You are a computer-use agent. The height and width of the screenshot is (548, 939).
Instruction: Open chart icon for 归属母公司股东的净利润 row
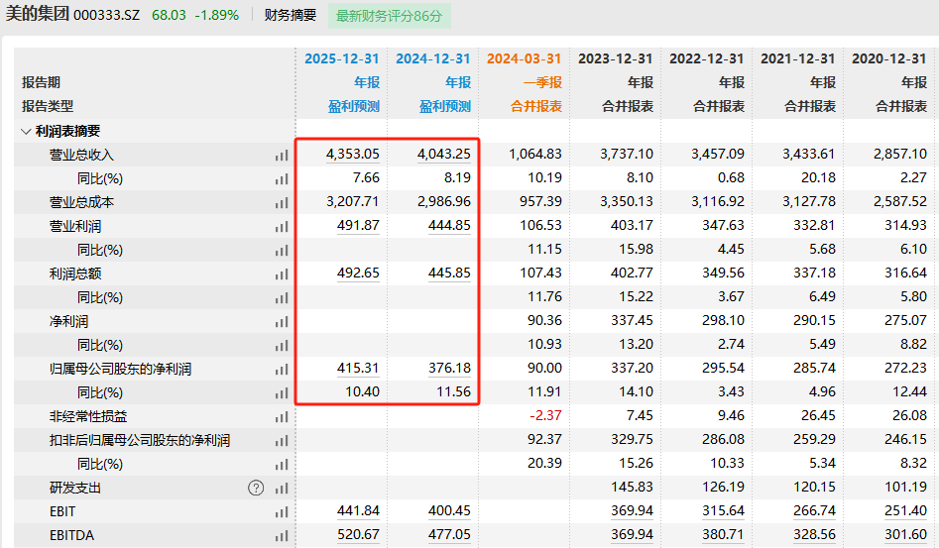[x=282, y=370]
